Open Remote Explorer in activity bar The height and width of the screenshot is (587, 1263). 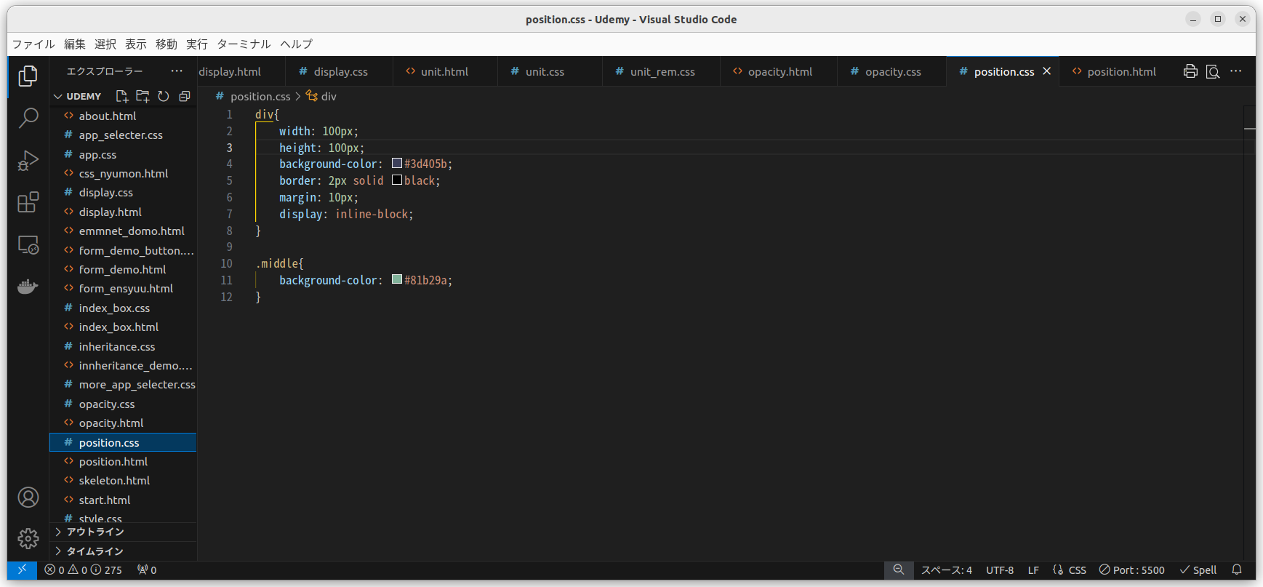[28, 245]
